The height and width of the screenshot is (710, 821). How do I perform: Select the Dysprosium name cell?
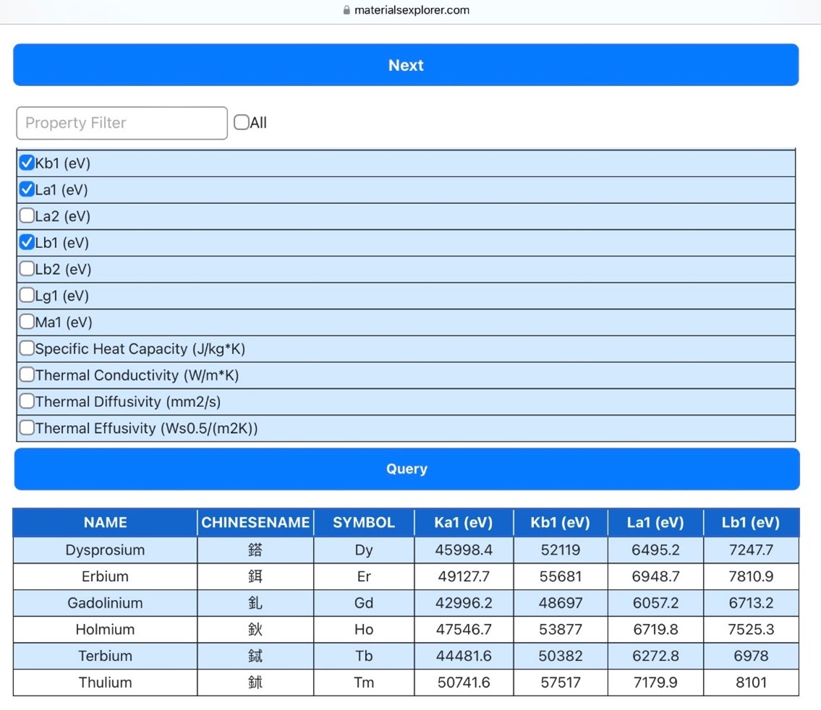click(105, 550)
